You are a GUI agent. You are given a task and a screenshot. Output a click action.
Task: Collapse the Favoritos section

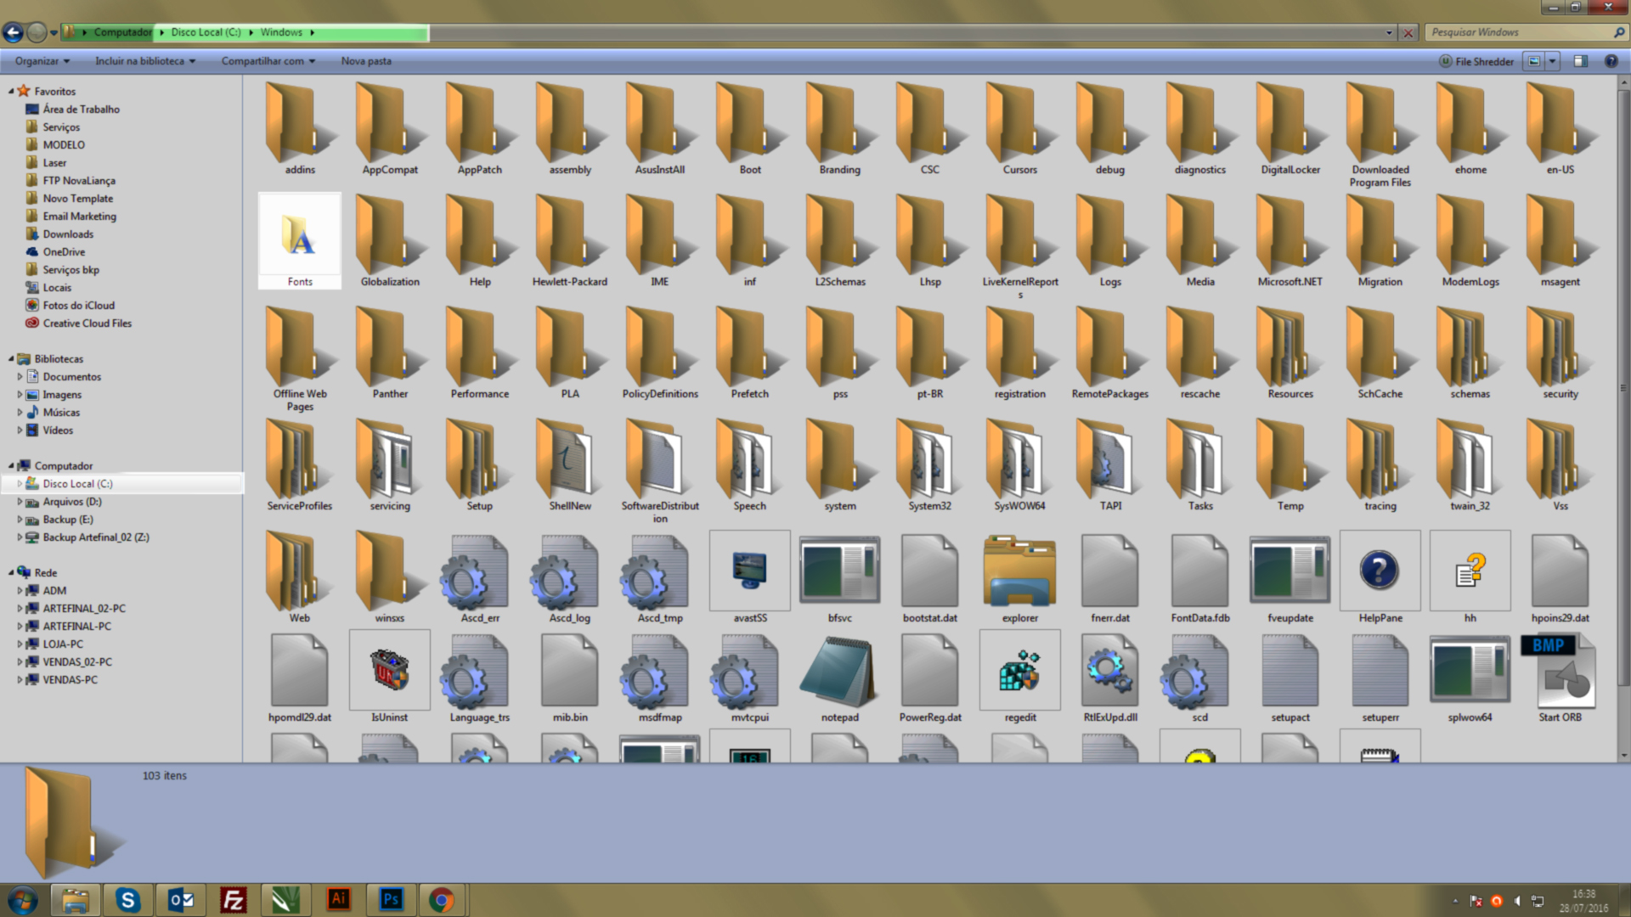pos(11,91)
